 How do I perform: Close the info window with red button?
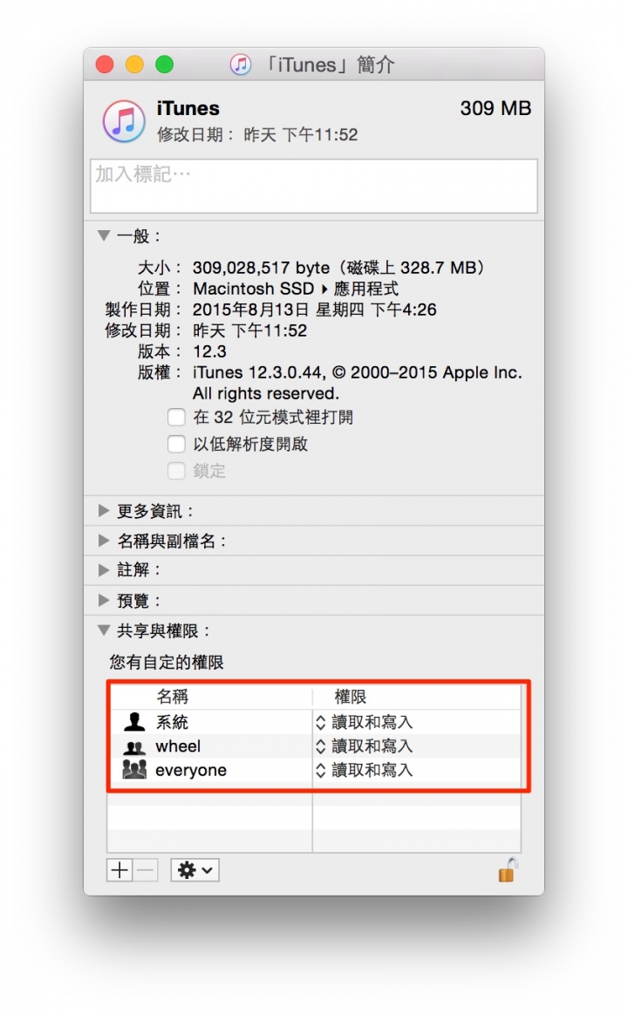tap(105, 64)
